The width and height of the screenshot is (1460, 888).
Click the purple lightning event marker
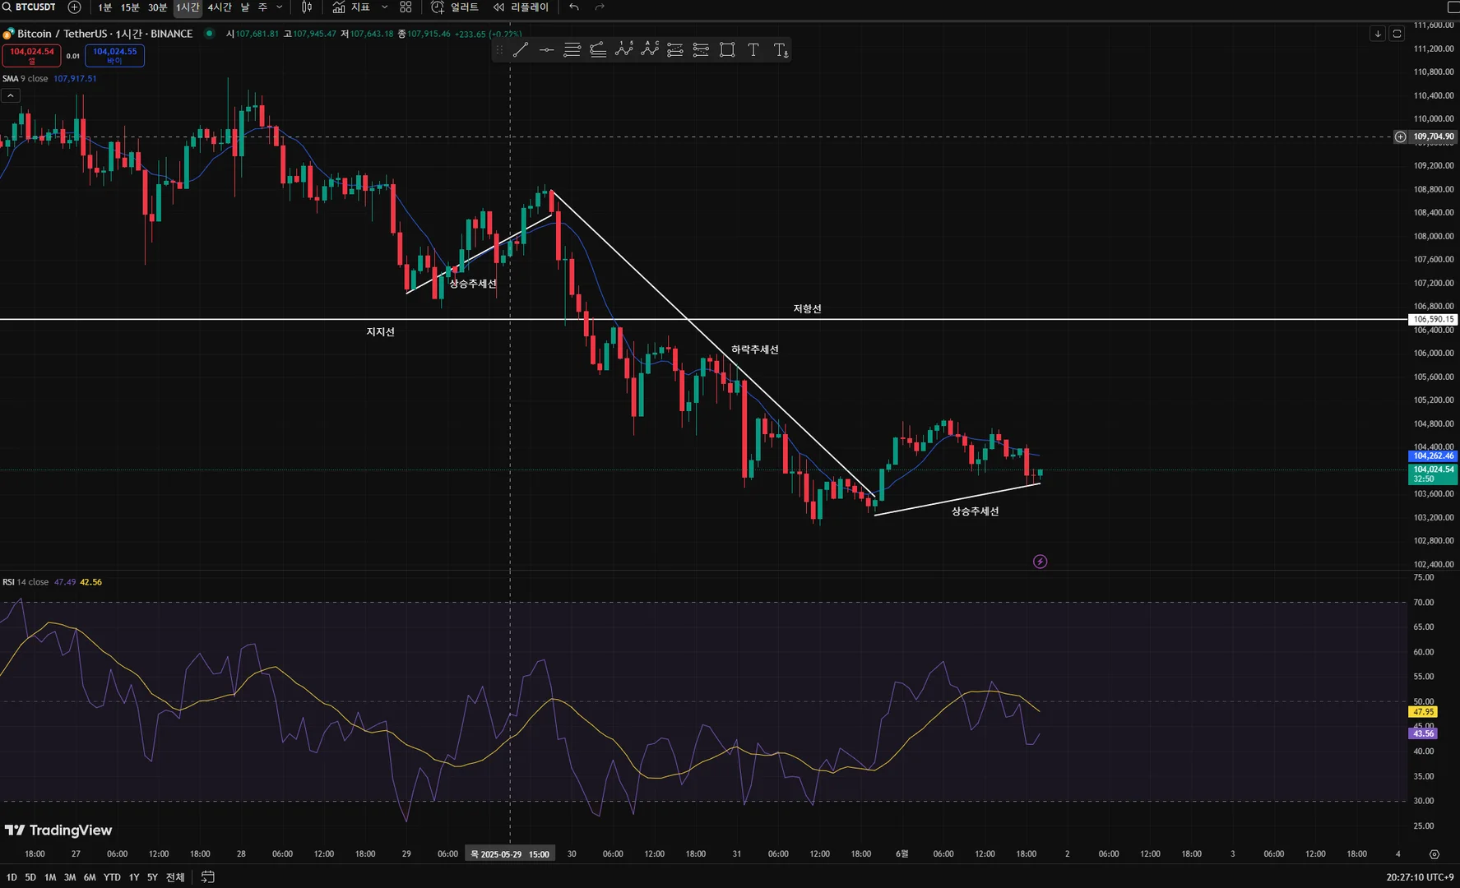click(1040, 562)
